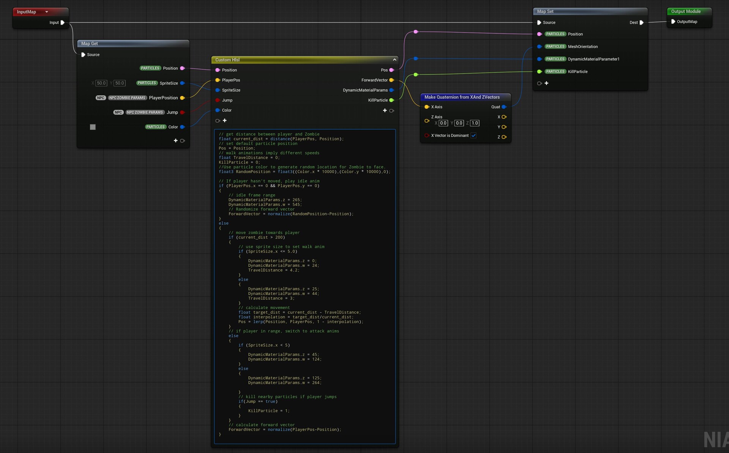Click the plus icon to add Custom Hlsl input

pyautogui.click(x=224, y=120)
